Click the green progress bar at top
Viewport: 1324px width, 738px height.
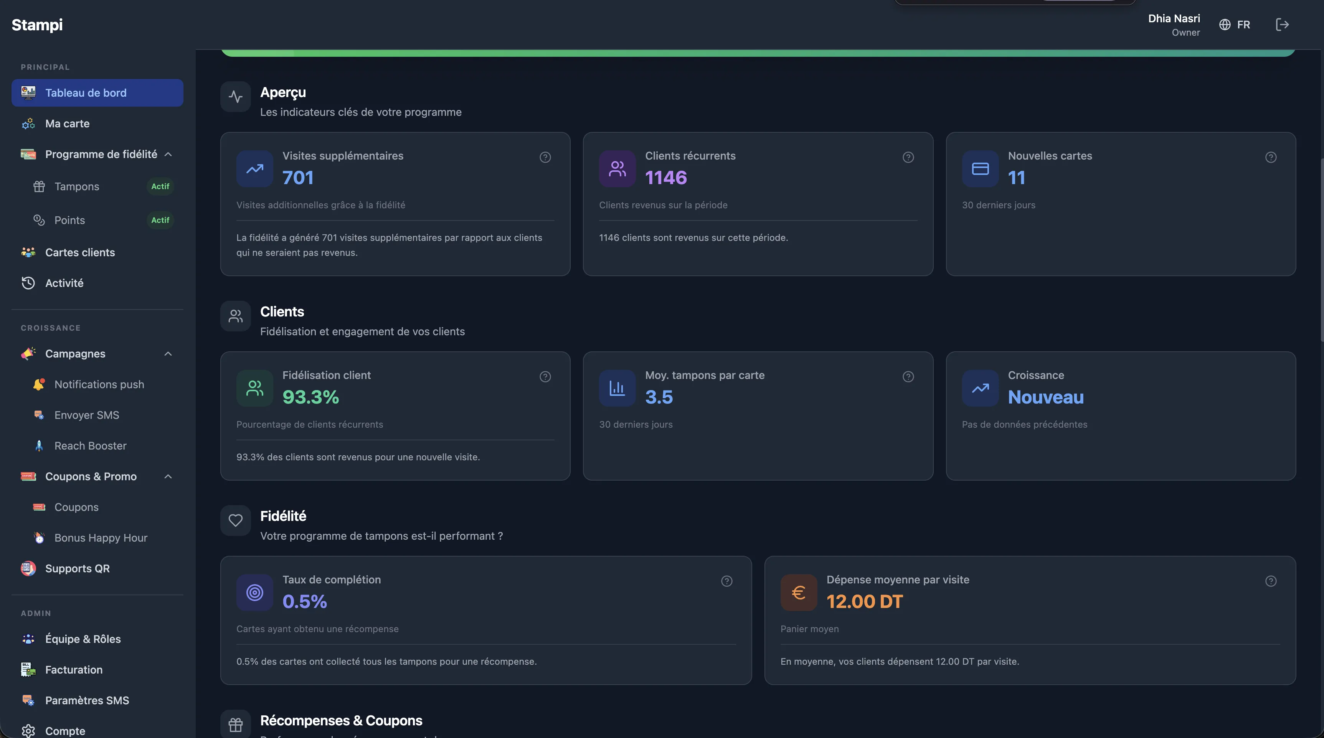(758, 53)
